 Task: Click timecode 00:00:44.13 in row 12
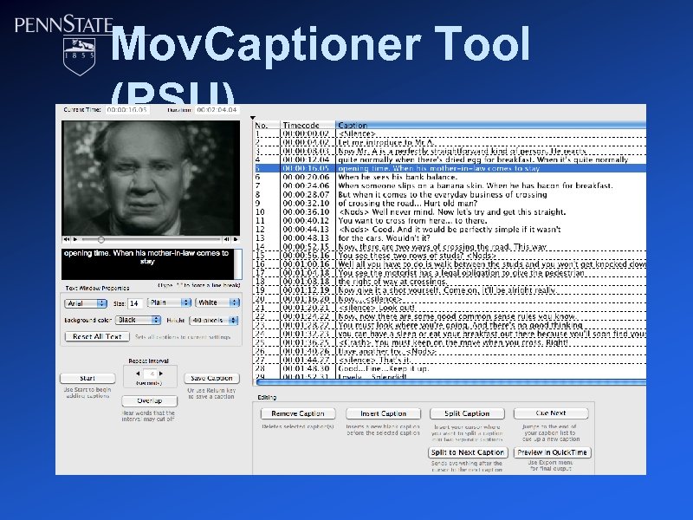[306, 230]
